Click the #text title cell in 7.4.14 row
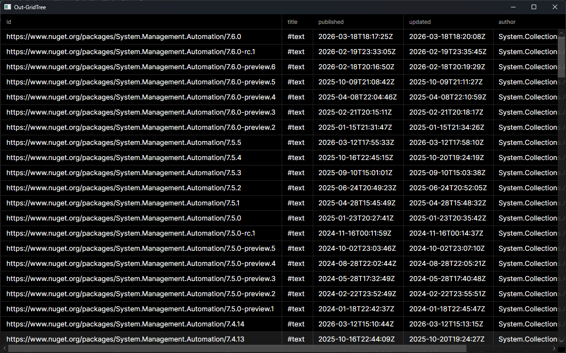The height and width of the screenshot is (353, 566). (297, 324)
